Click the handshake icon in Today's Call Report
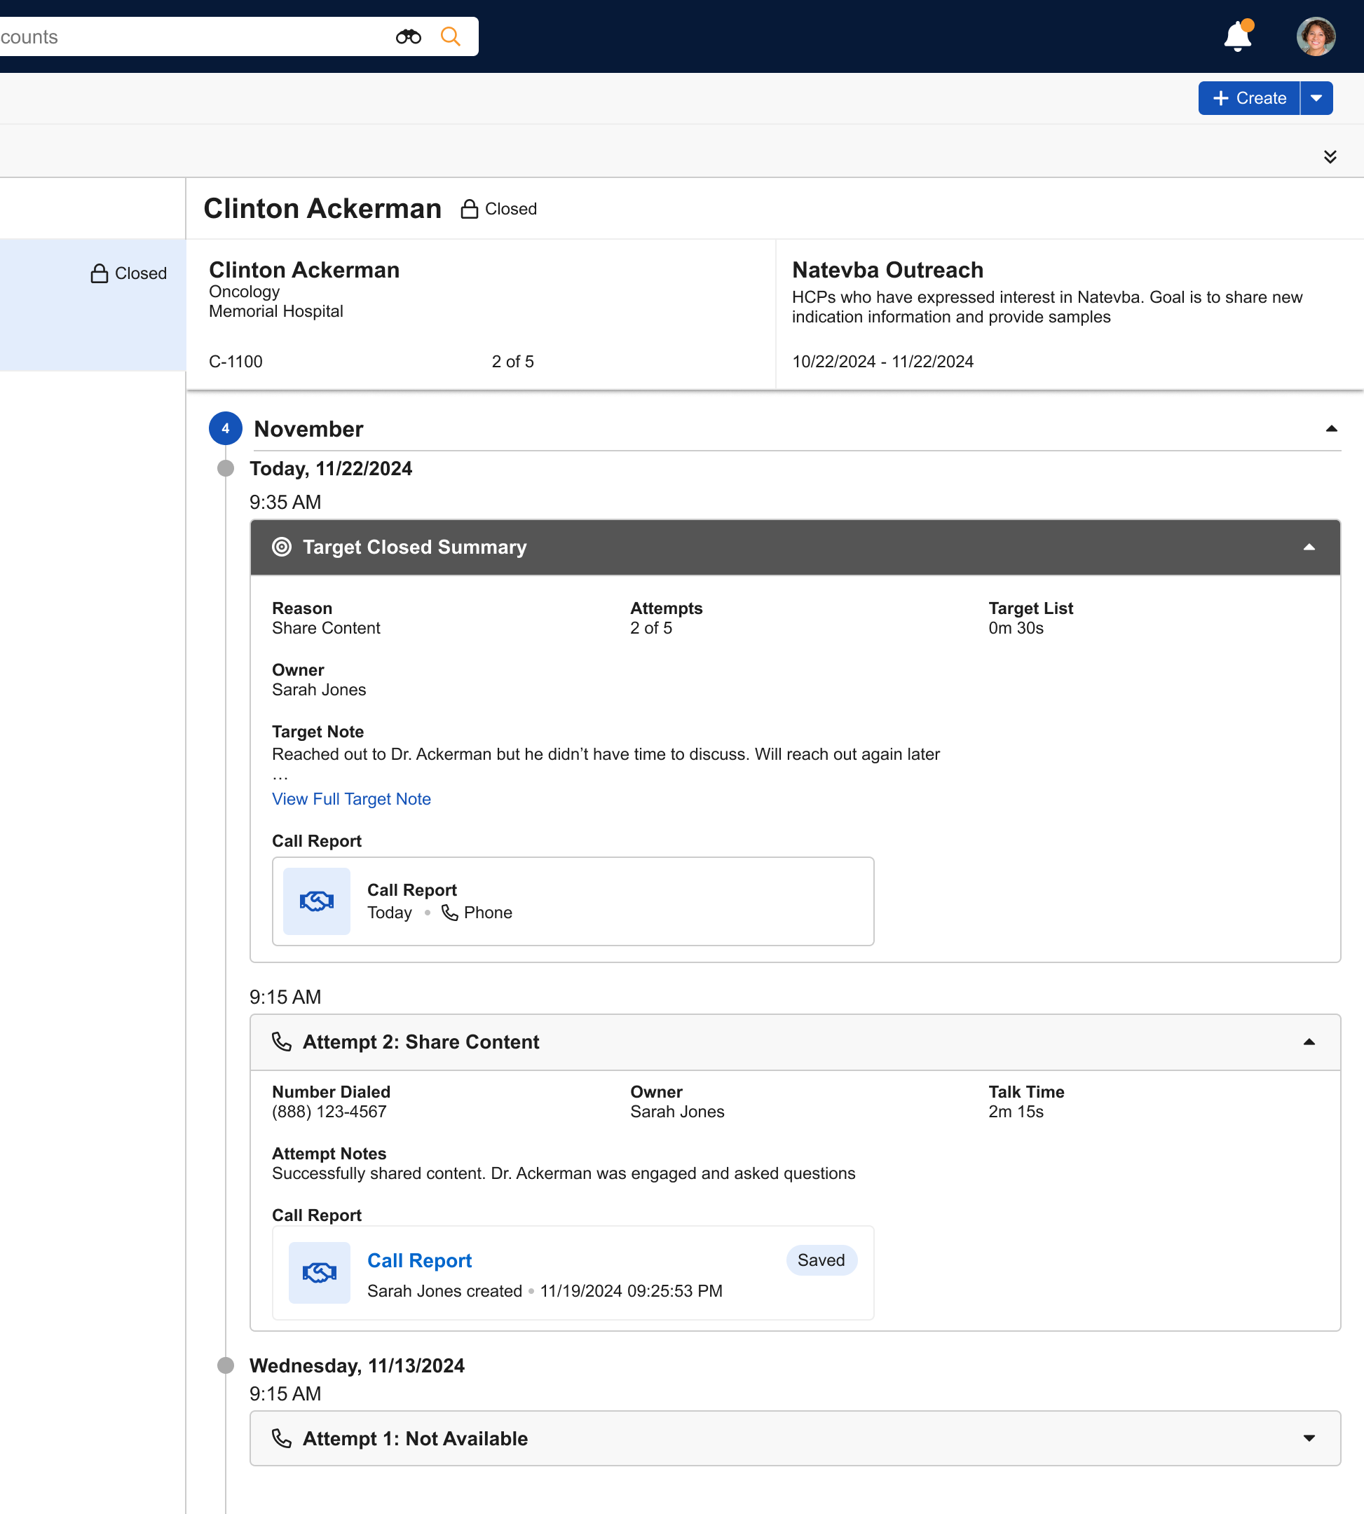The height and width of the screenshot is (1514, 1364). click(316, 901)
